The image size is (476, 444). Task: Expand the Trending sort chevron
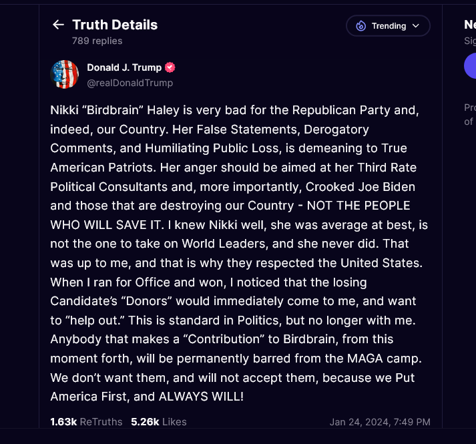coord(417,26)
